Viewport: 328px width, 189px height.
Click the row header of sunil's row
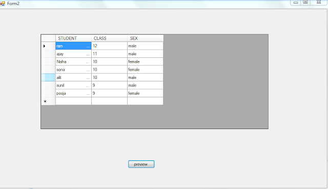tap(48, 86)
